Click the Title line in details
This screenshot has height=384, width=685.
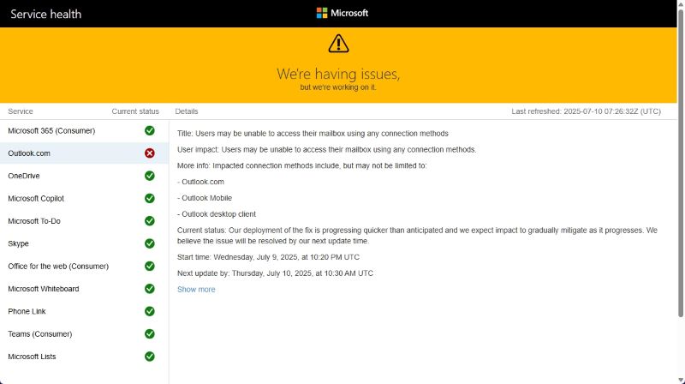313,134
